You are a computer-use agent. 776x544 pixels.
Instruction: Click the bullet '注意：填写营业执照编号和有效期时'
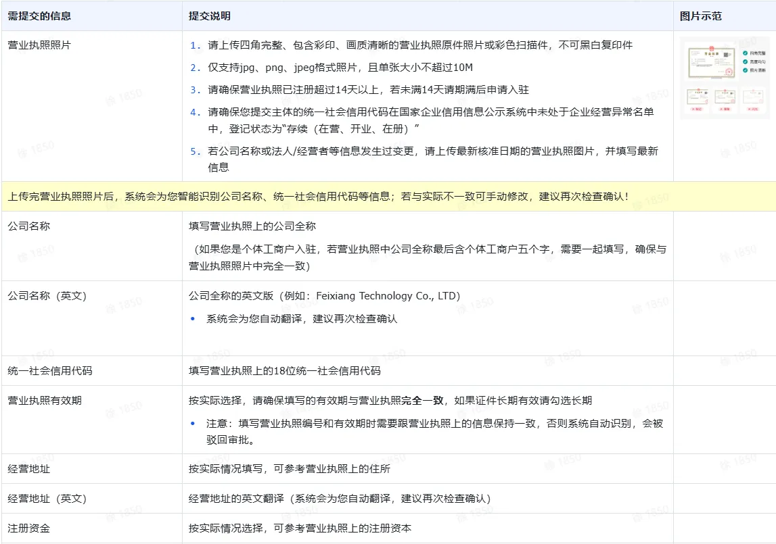coord(434,431)
